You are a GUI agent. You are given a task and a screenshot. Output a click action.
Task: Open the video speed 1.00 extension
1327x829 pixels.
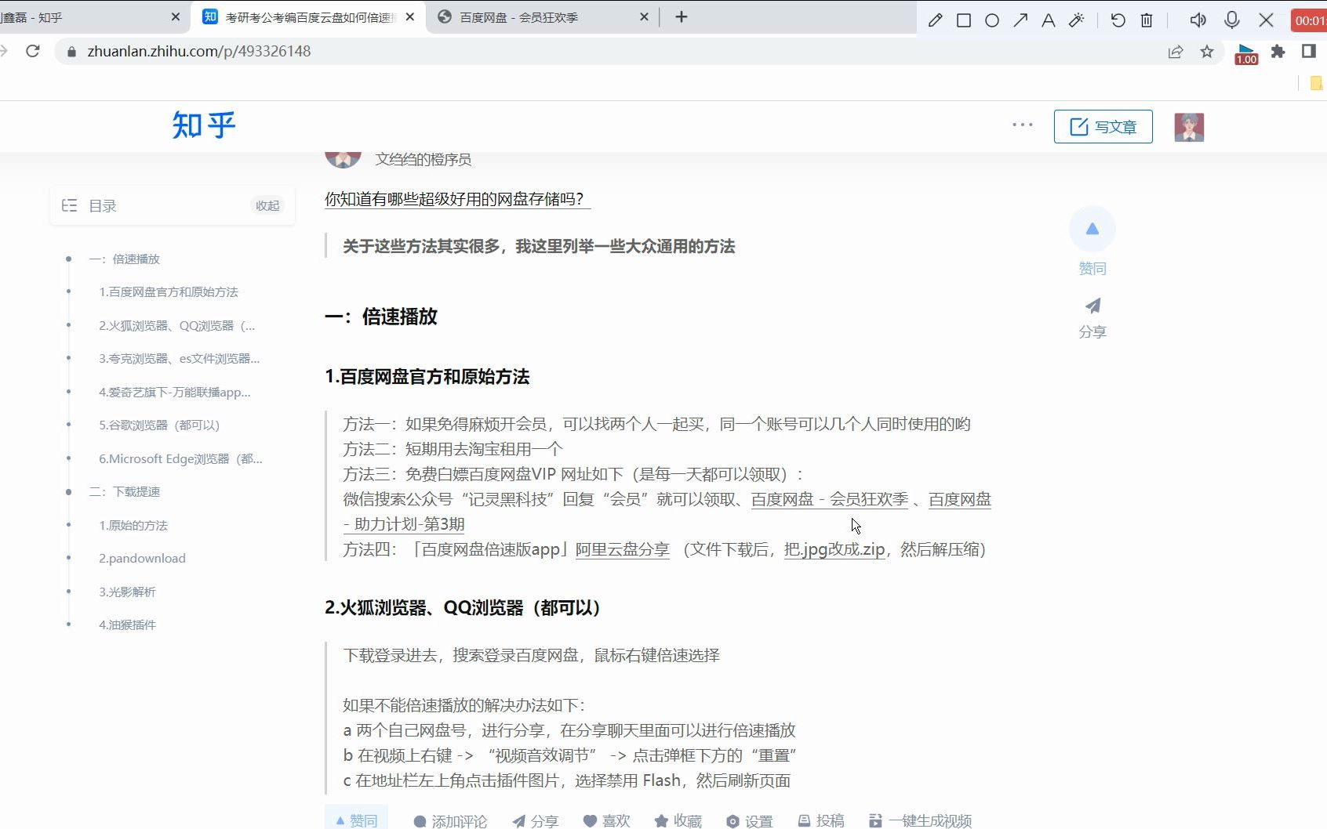1246,53
